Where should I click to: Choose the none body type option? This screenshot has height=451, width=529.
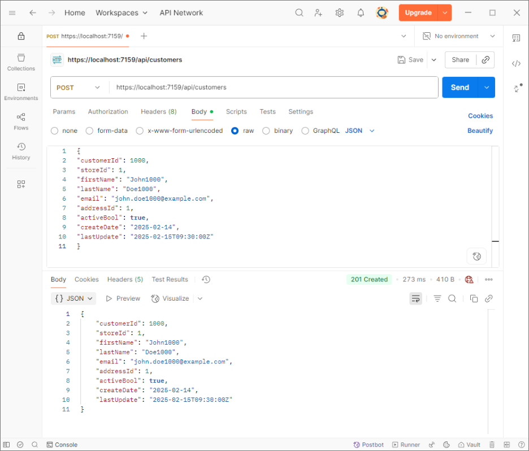click(55, 131)
